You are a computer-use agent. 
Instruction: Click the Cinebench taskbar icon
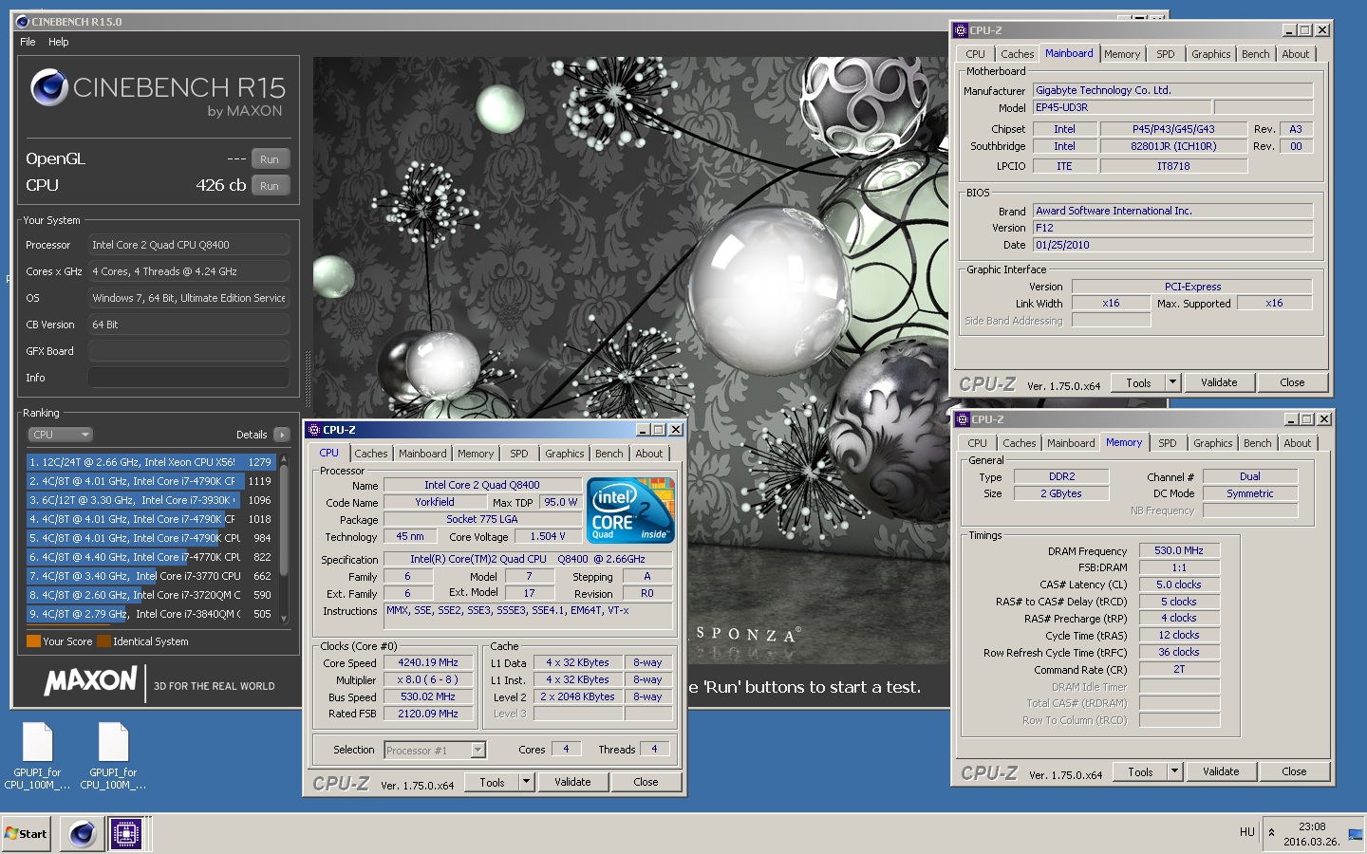tap(83, 834)
